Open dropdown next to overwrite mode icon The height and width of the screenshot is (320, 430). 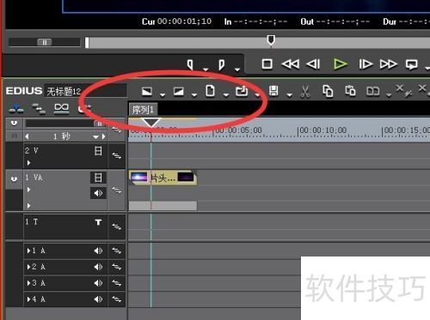pos(194,94)
